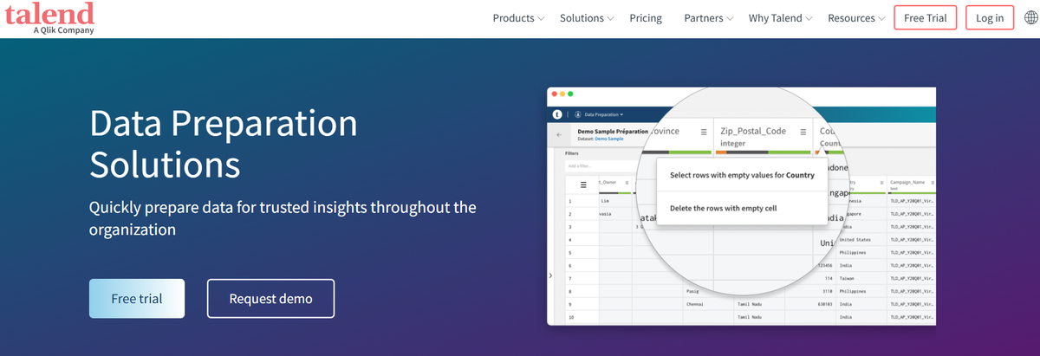The height and width of the screenshot is (356, 1040).
Task: Choose Delete the rows with empty cell
Action: tap(742, 208)
